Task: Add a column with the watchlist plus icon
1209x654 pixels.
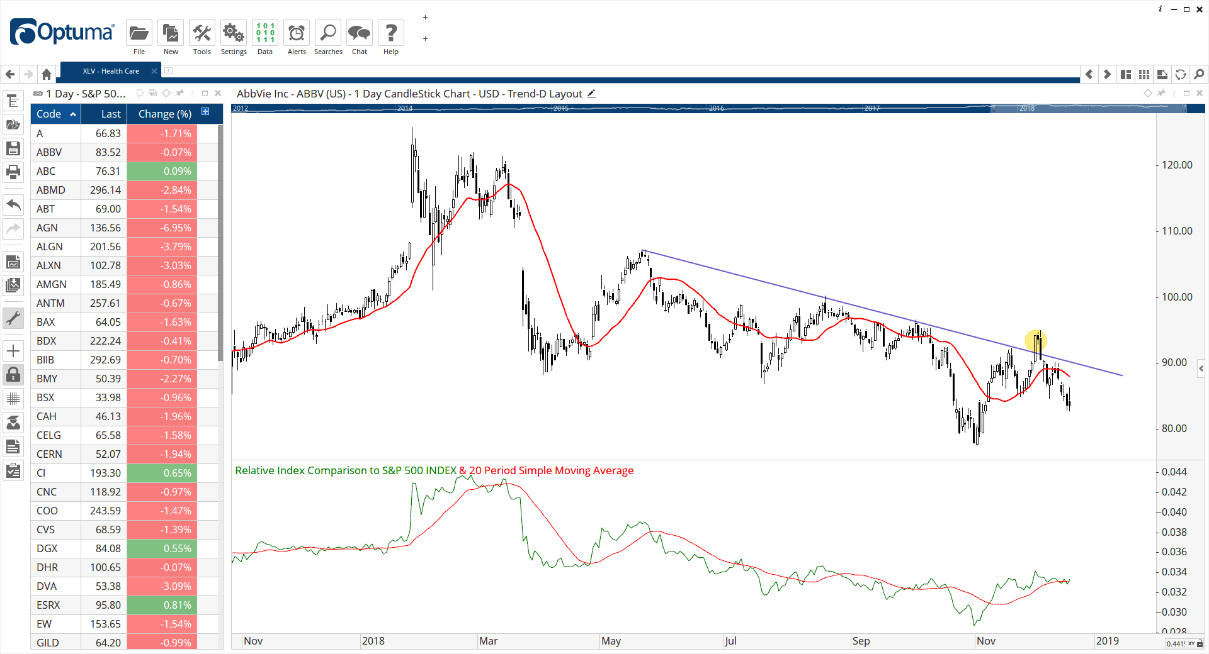Action: click(205, 111)
